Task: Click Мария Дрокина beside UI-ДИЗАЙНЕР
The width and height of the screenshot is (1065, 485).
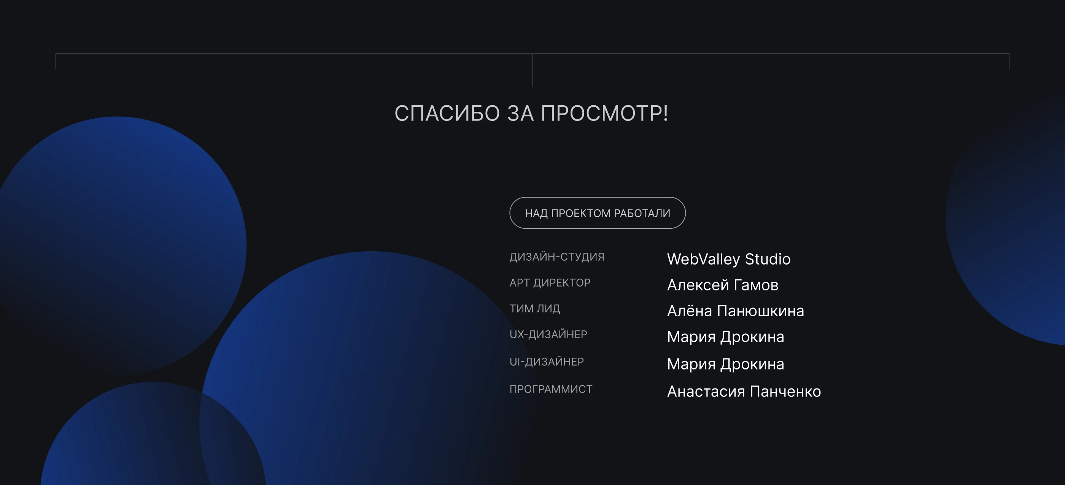Action: pyautogui.click(x=725, y=364)
